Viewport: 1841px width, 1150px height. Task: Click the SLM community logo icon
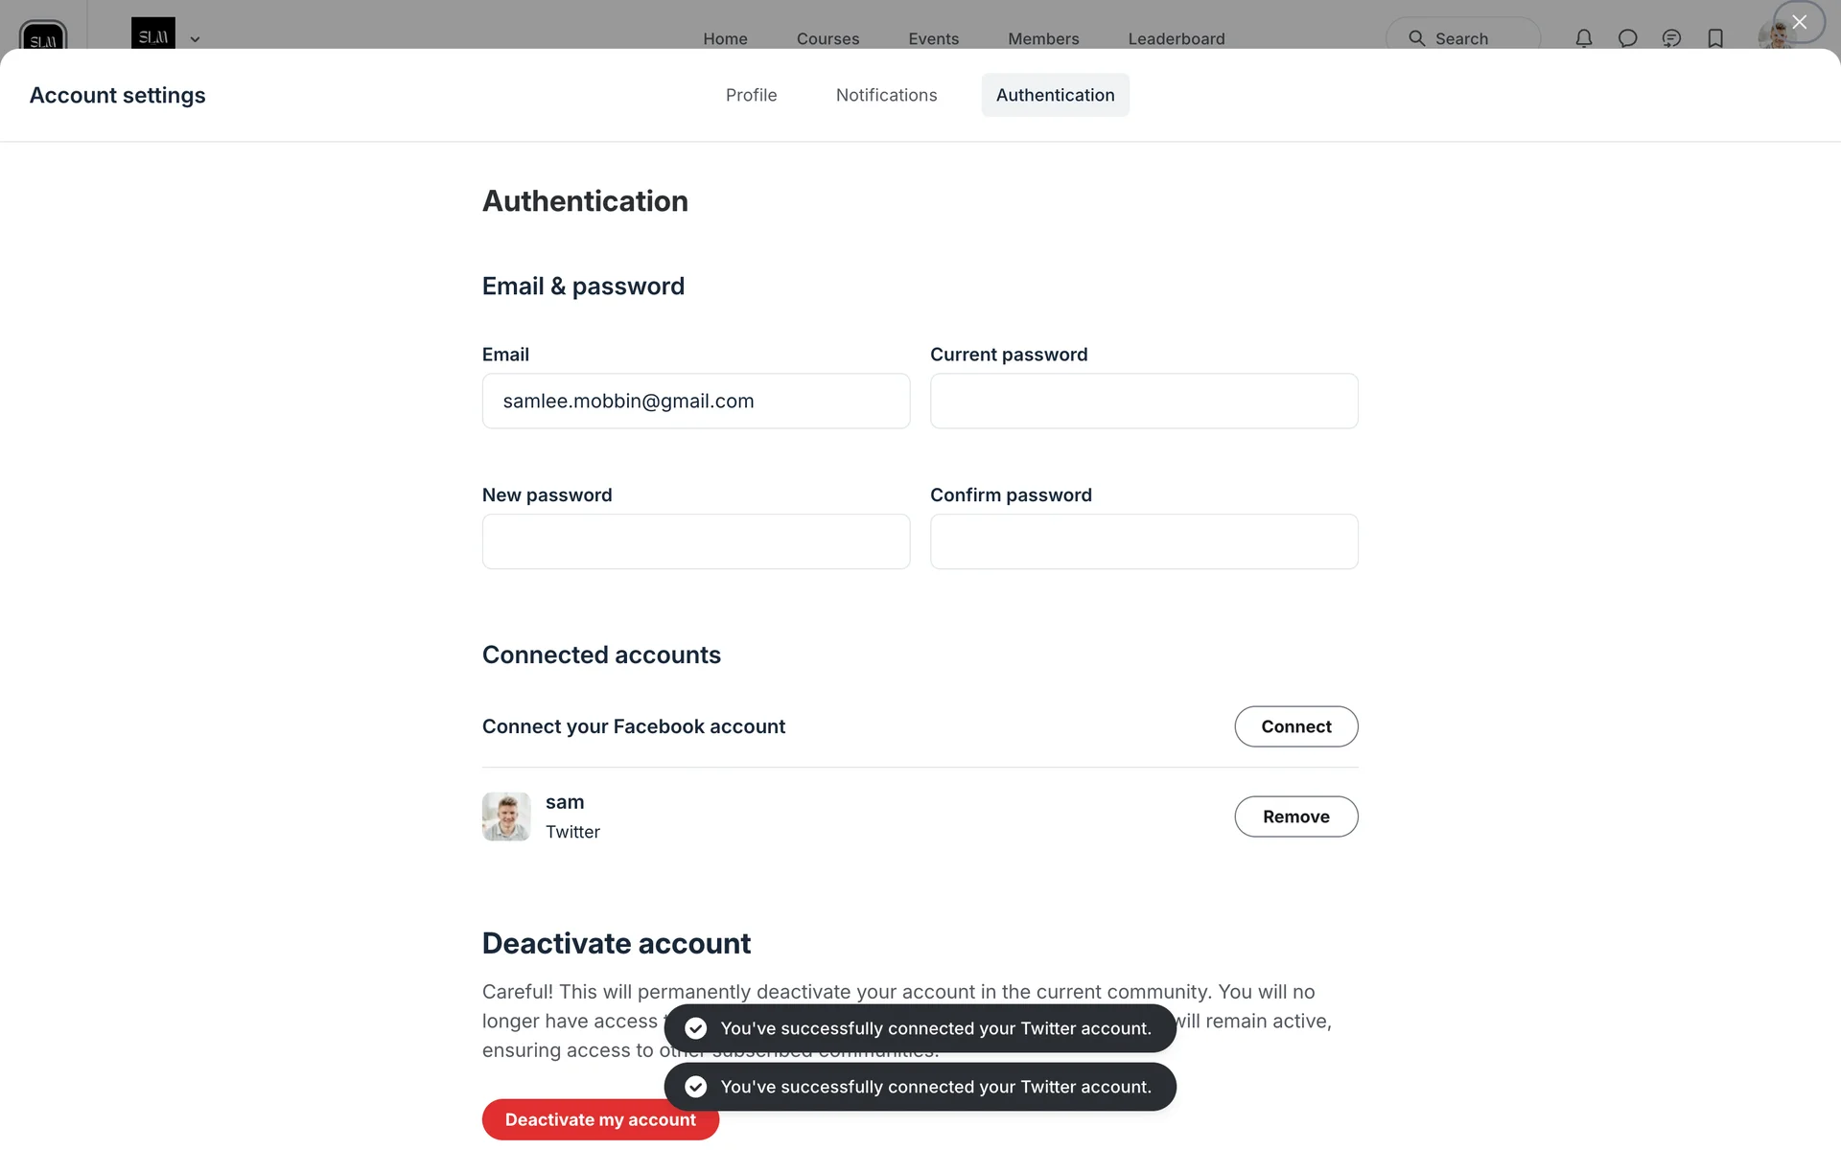43,37
